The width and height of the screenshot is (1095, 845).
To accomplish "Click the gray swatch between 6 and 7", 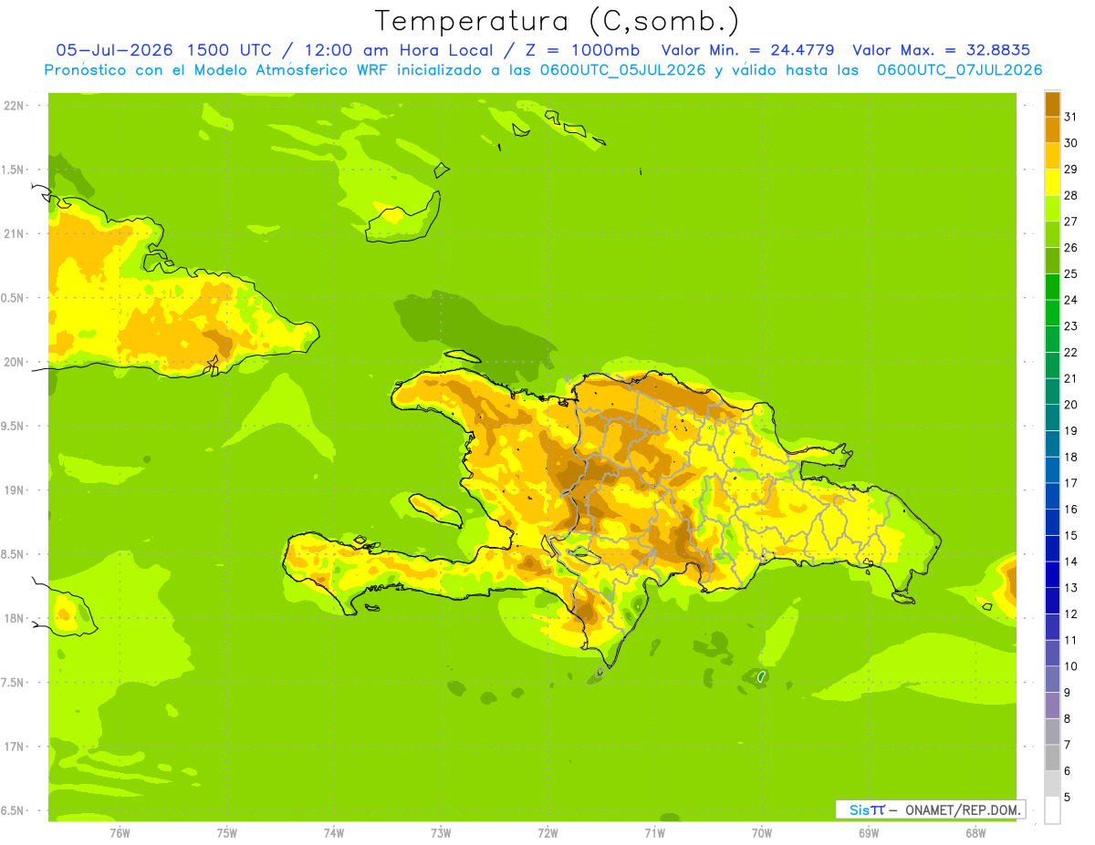I will [x=1053, y=757].
